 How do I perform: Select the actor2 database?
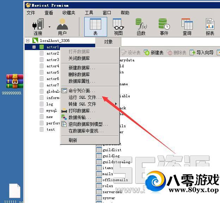click(53, 53)
